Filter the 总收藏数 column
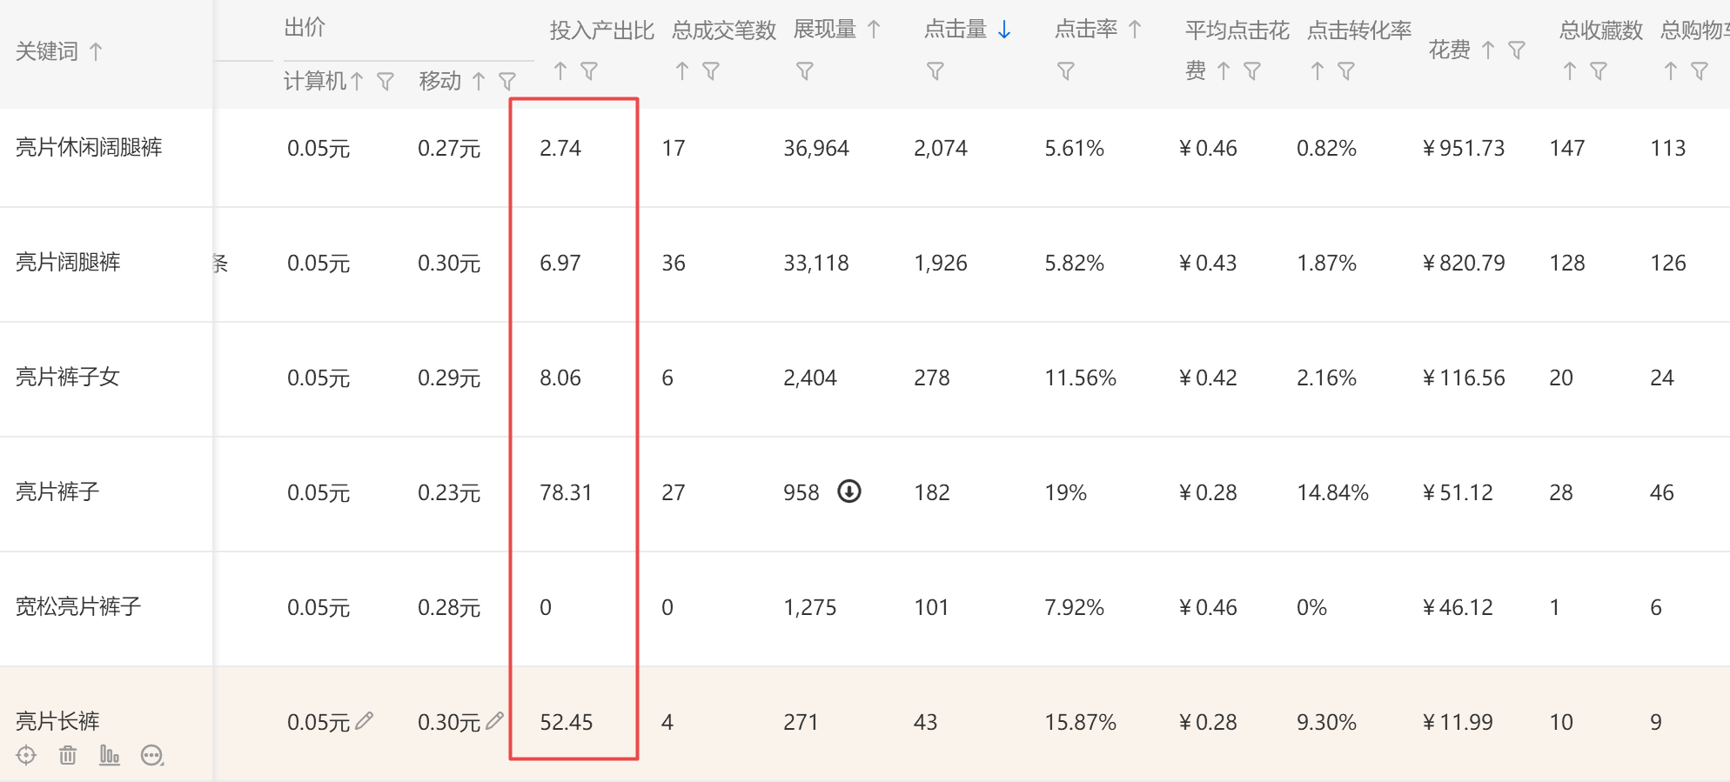The height and width of the screenshot is (782, 1730). coord(1599,71)
